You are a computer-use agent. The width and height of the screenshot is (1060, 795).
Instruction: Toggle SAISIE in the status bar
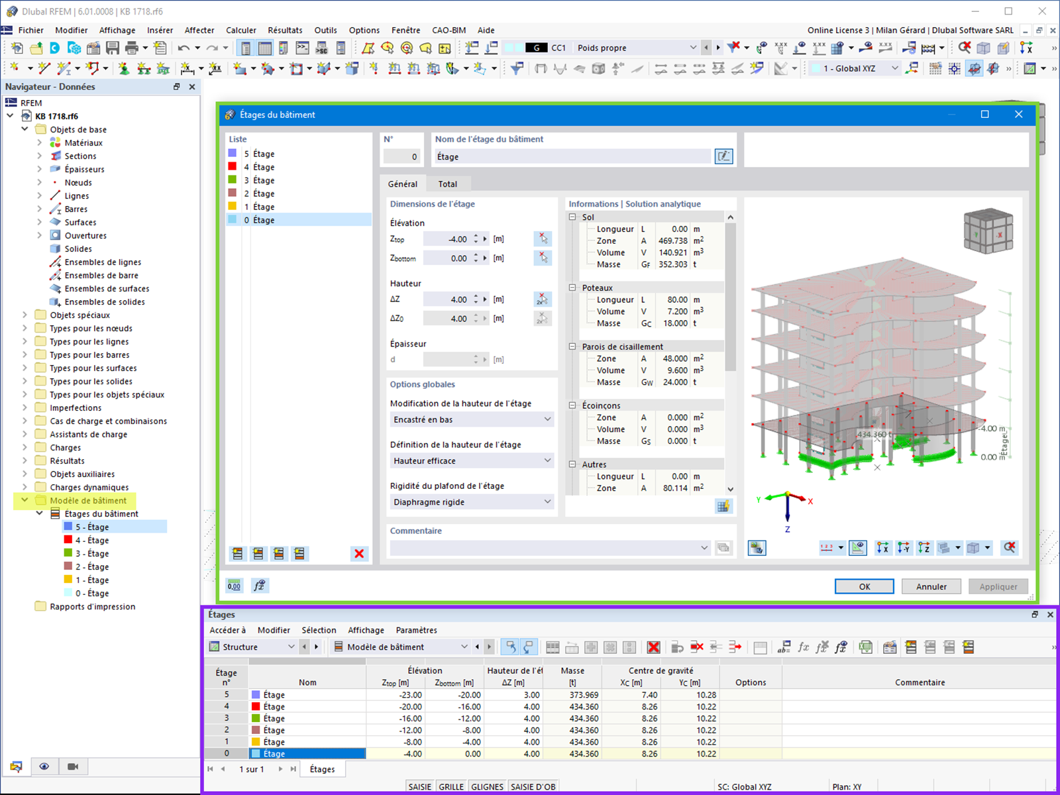[x=420, y=787]
